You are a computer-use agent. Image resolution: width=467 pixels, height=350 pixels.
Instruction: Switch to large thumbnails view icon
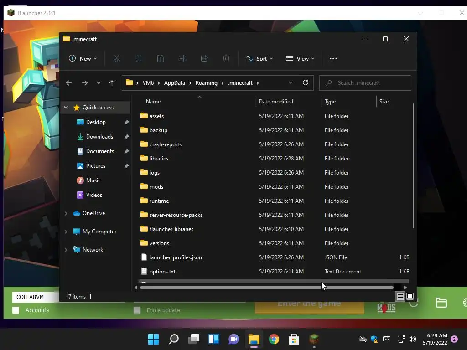[x=410, y=296]
